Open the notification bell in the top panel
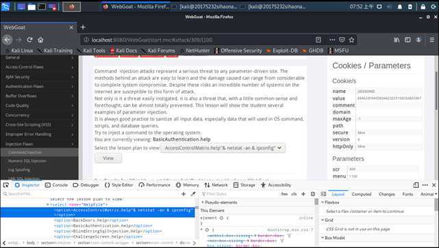The width and height of the screenshot is (439, 248). (x=400, y=7)
